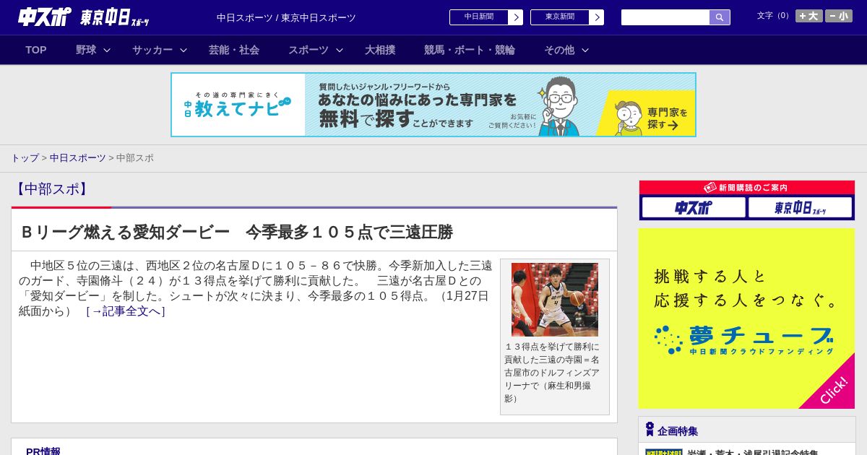Image resolution: width=867 pixels, height=455 pixels.
Task: Click the 【中部スポ】 section heading
Action: click(51, 189)
